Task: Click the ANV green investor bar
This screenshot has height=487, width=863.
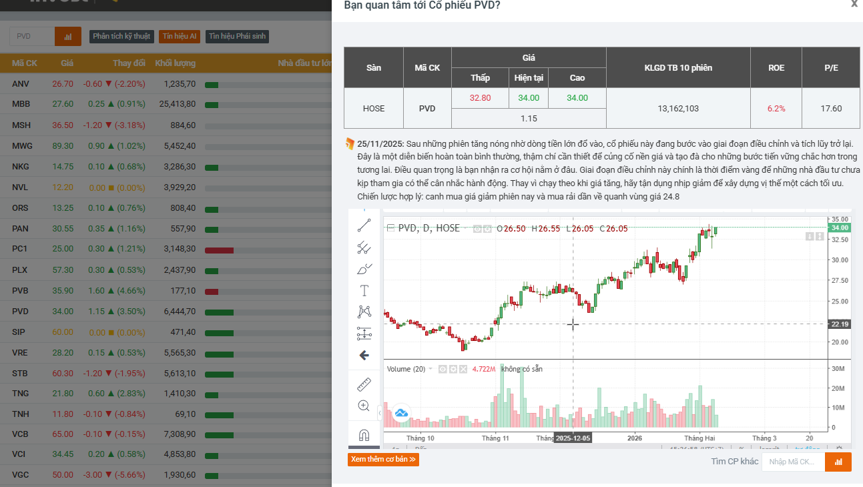Action: [212, 85]
